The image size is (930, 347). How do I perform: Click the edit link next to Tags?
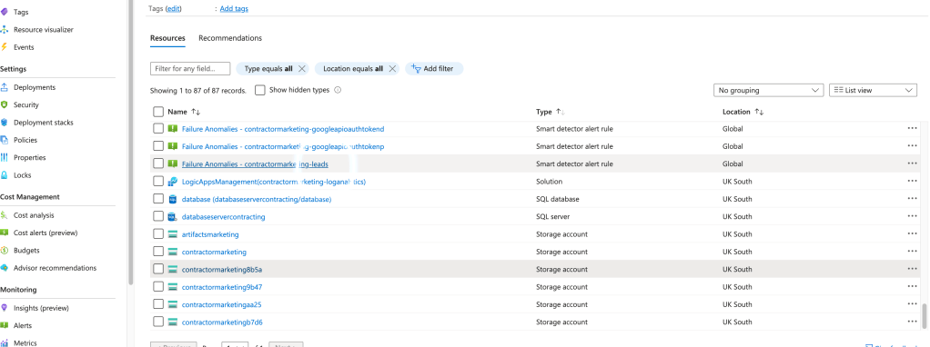[174, 9]
